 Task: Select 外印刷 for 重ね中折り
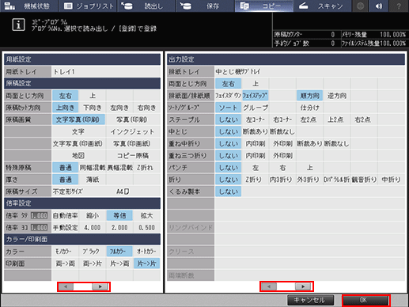(x=282, y=143)
